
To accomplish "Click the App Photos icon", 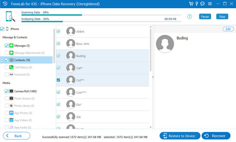I will click(11, 113).
